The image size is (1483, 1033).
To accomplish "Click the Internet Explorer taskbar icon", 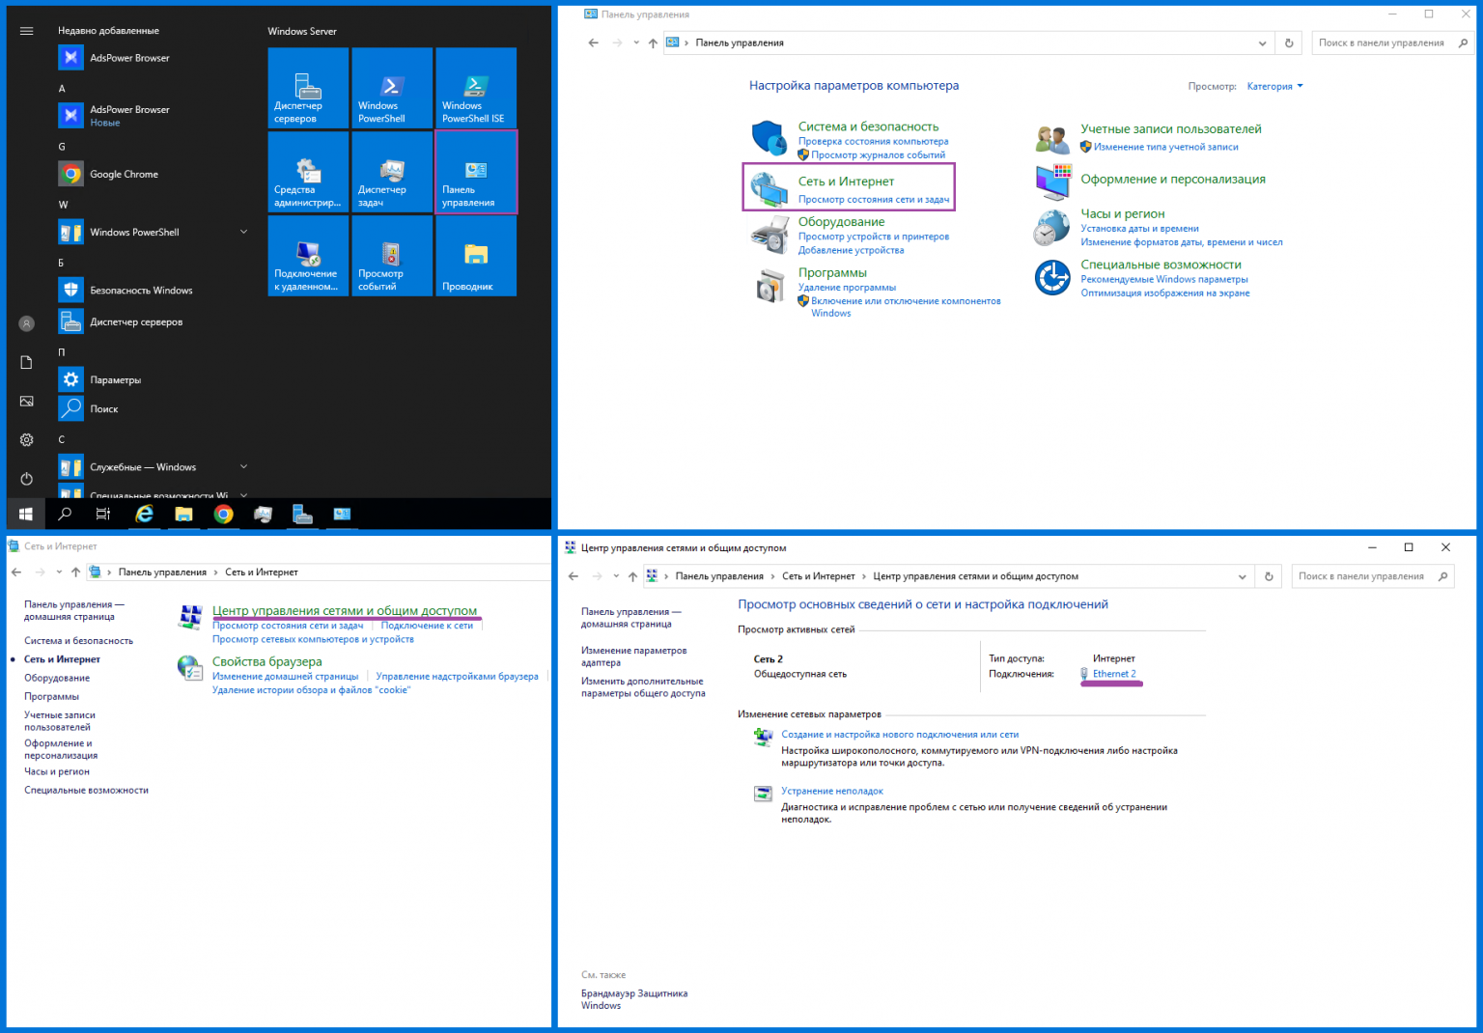I will click(144, 515).
